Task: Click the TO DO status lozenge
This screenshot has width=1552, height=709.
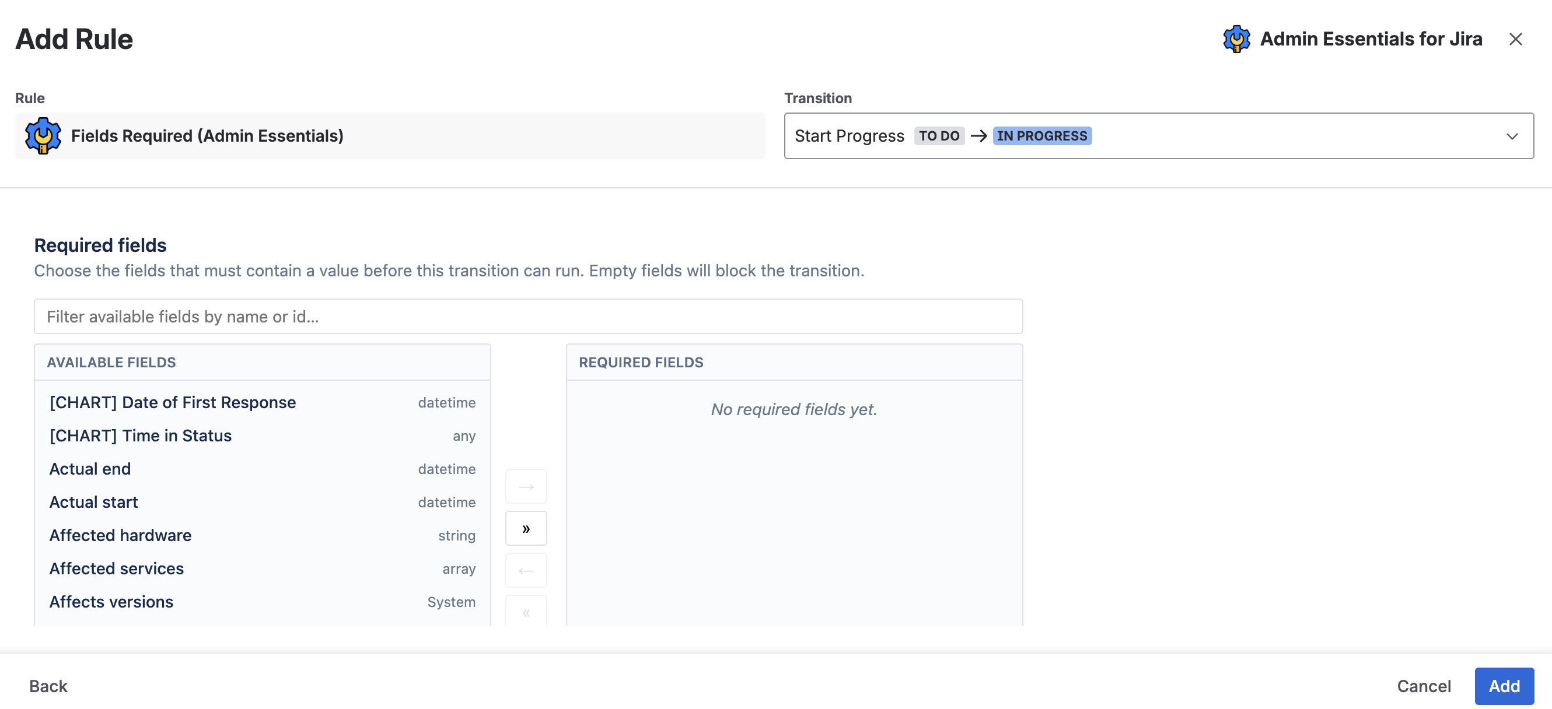Action: click(x=939, y=136)
